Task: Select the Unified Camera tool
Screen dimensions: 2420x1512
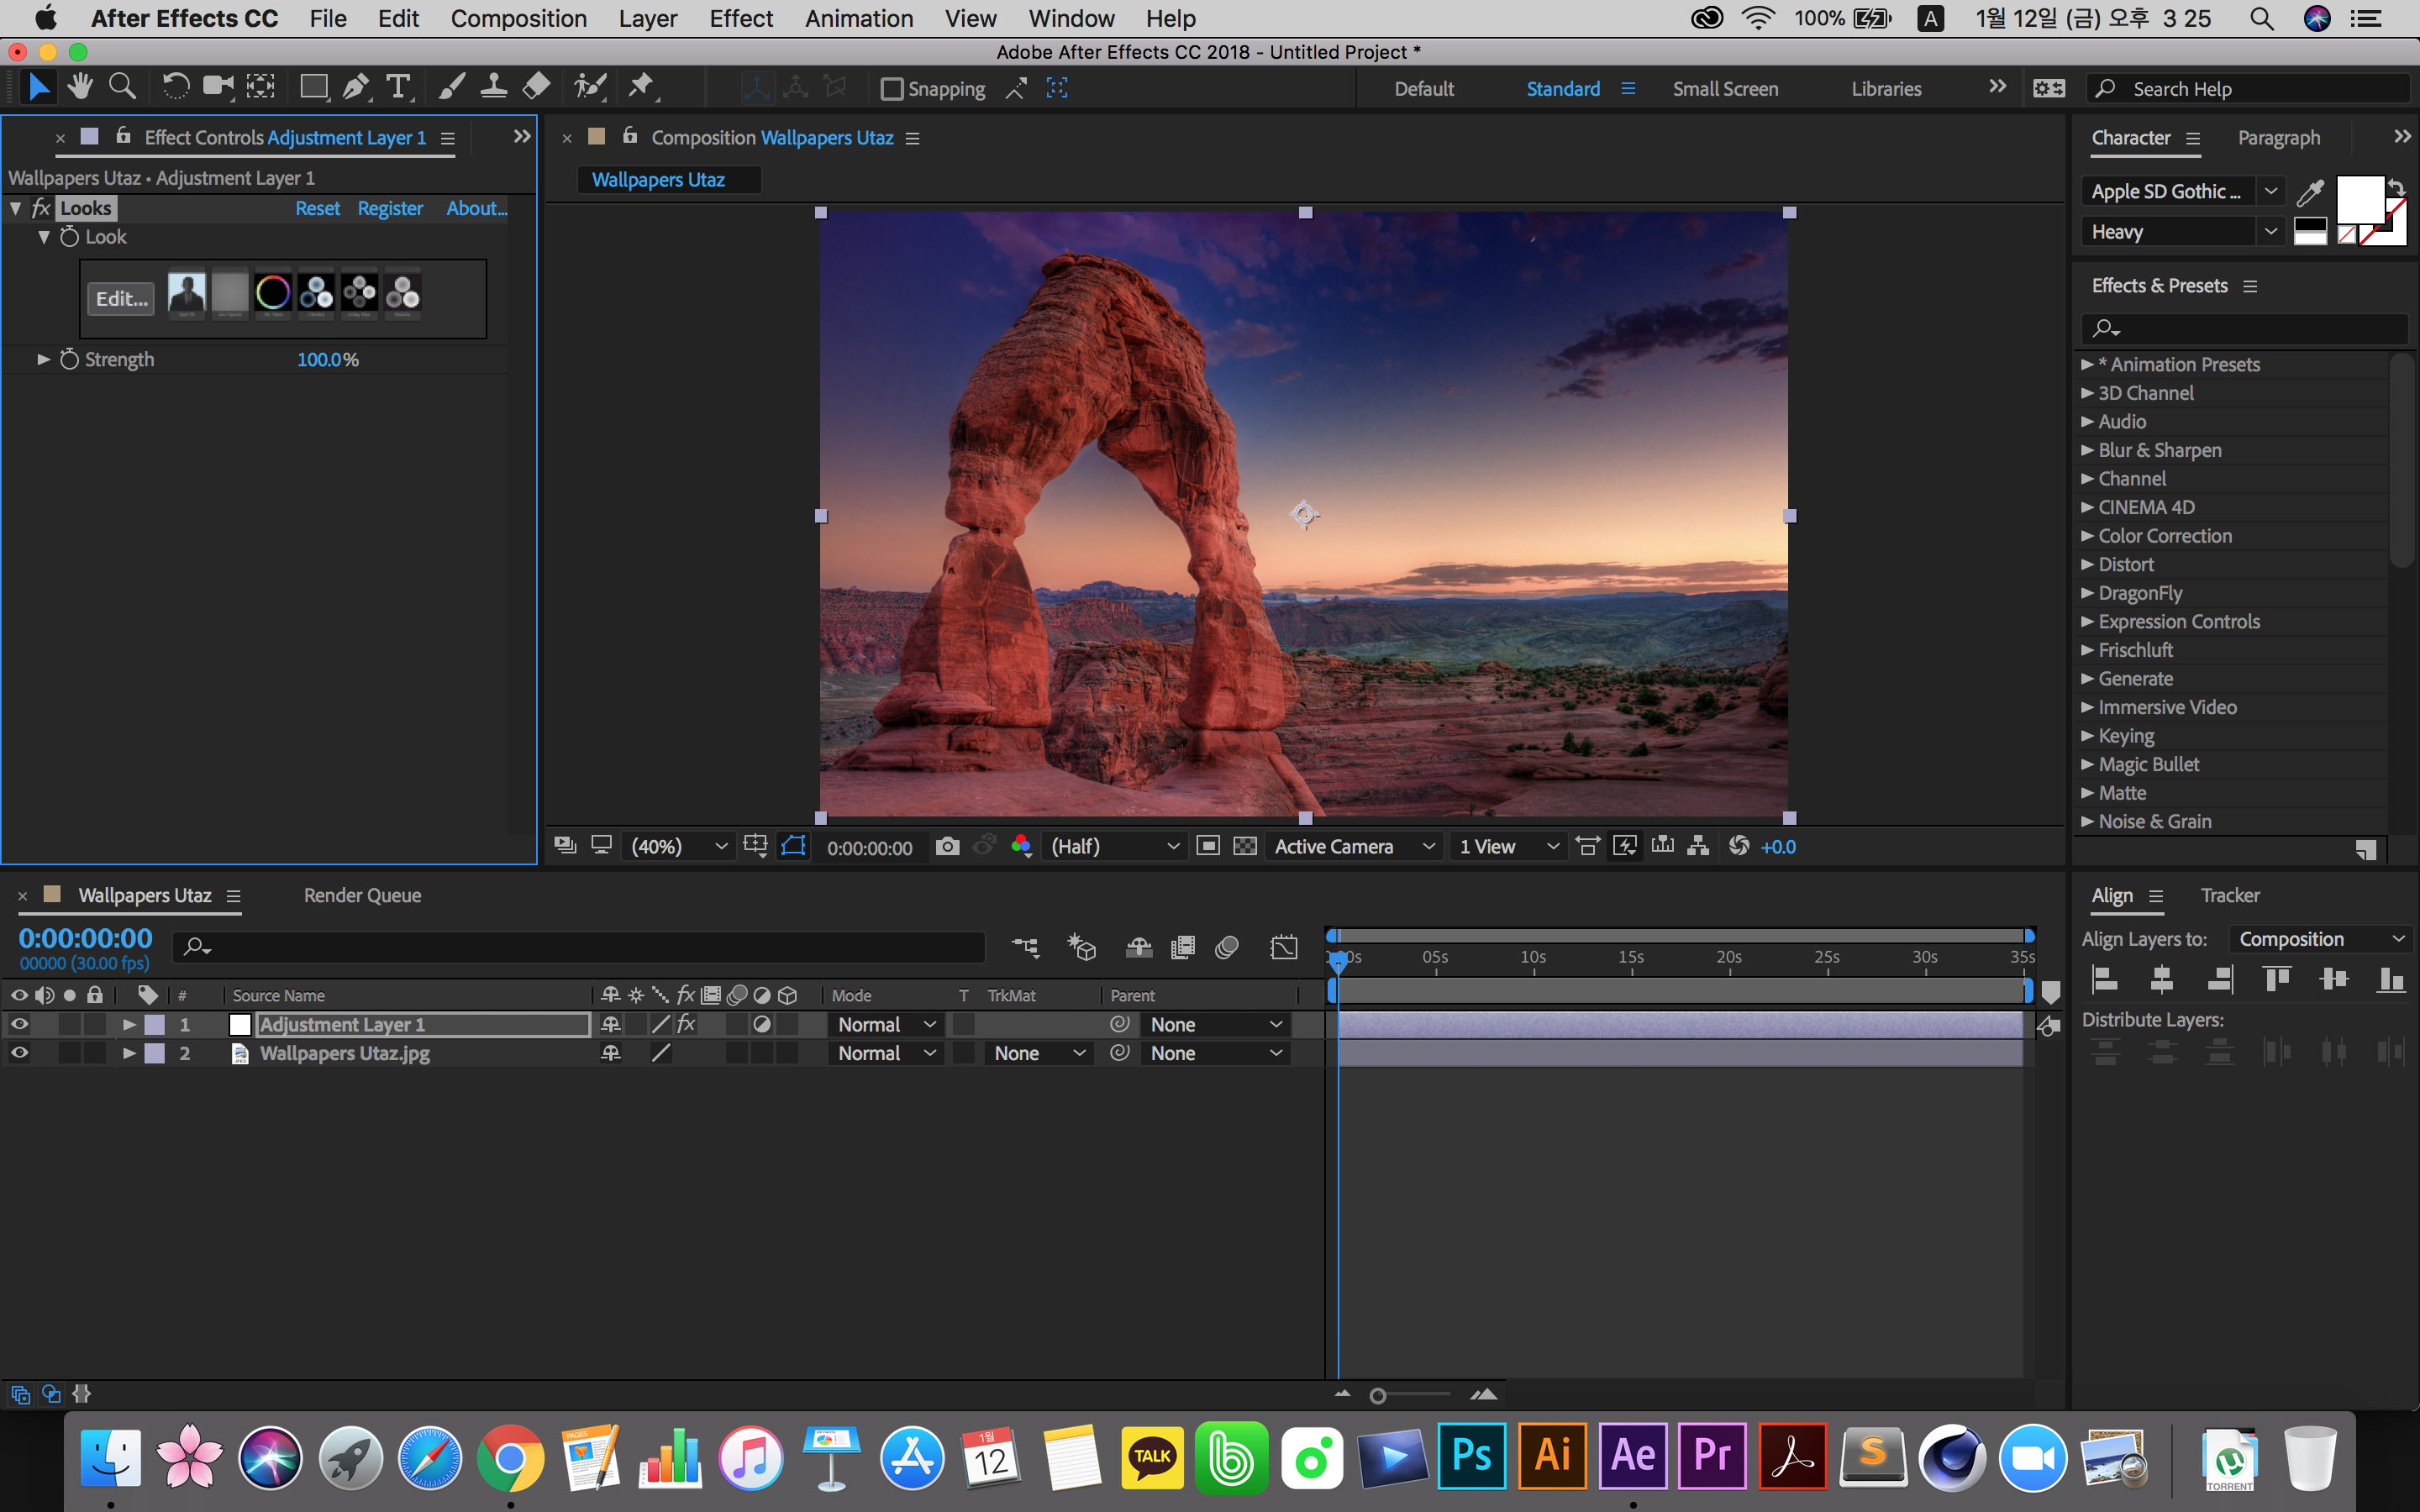Action: click(x=218, y=88)
